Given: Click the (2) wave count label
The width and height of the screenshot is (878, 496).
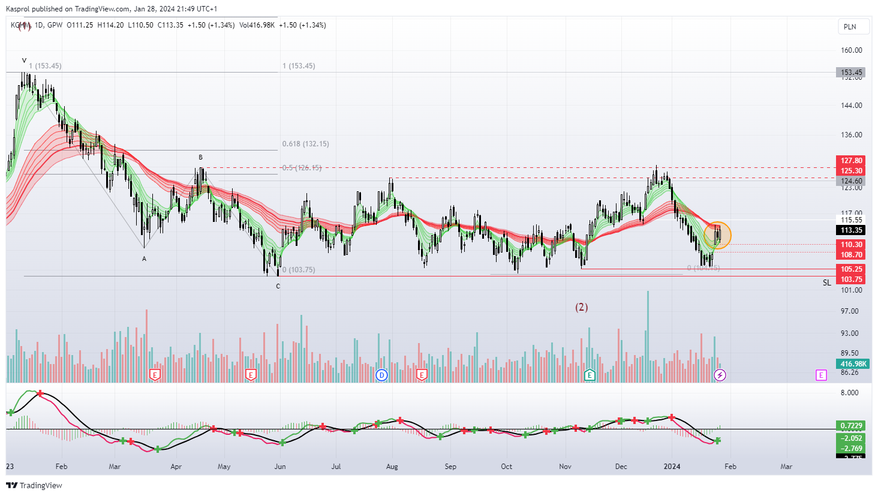Looking at the screenshot, I should click(x=582, y=307).
